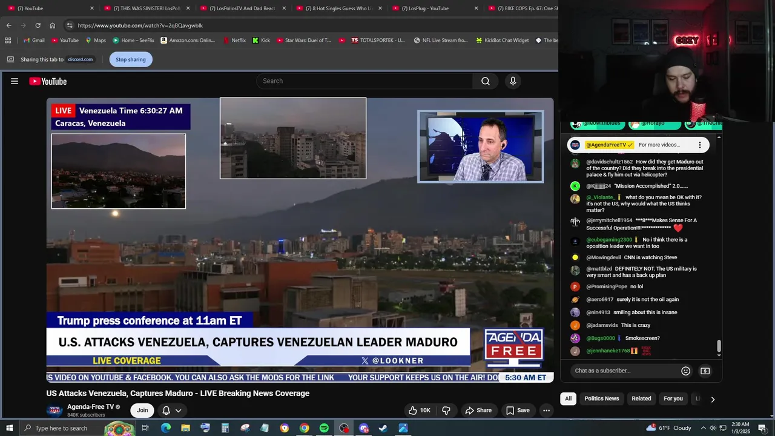
Task: Click the YouTube search magnifier button
Action: tap(486, 81)
